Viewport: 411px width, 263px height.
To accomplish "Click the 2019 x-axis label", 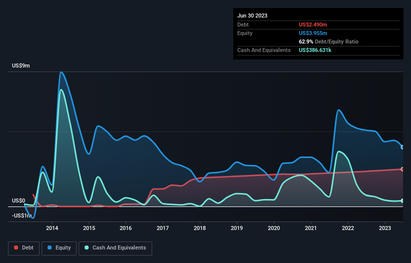I will [x=237, y=228].
